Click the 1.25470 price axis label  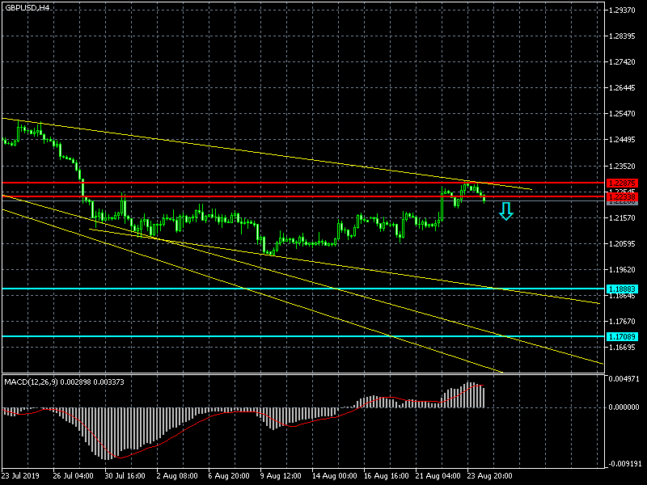pos(622,114)
